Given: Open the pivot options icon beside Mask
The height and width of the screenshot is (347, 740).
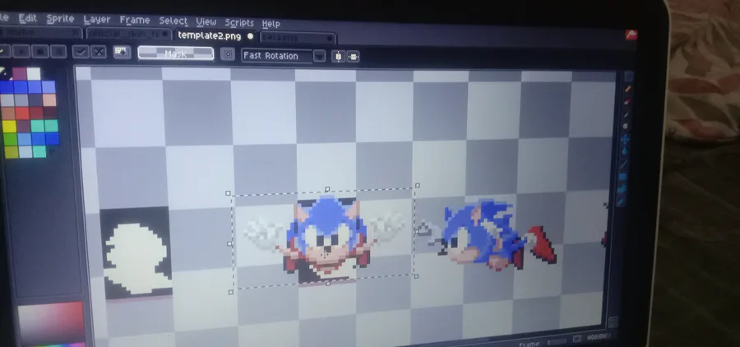Looking at the screenshot, I should point(228,54).
